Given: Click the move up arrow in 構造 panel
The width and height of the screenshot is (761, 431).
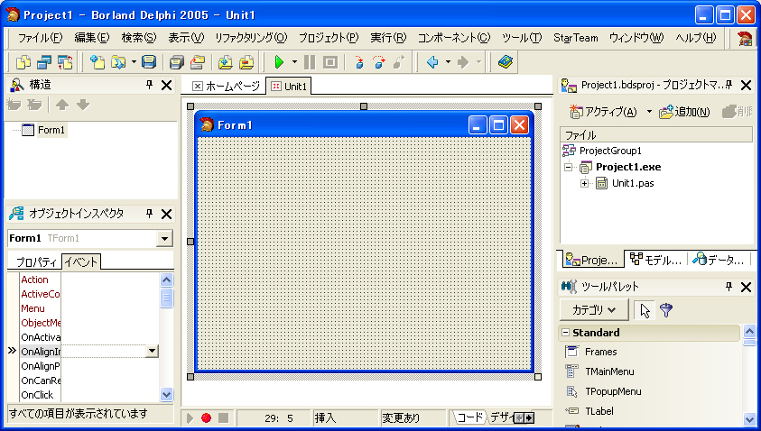Looking at the screenshot, I should click(62, 105).
